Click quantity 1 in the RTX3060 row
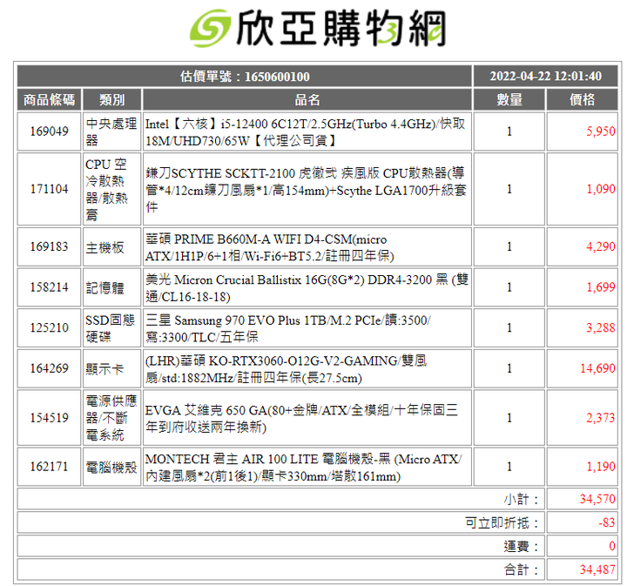 click(509, 368)
